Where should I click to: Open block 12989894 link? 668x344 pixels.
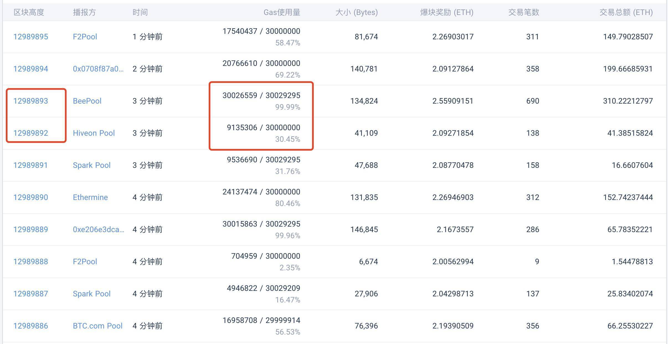31,69
